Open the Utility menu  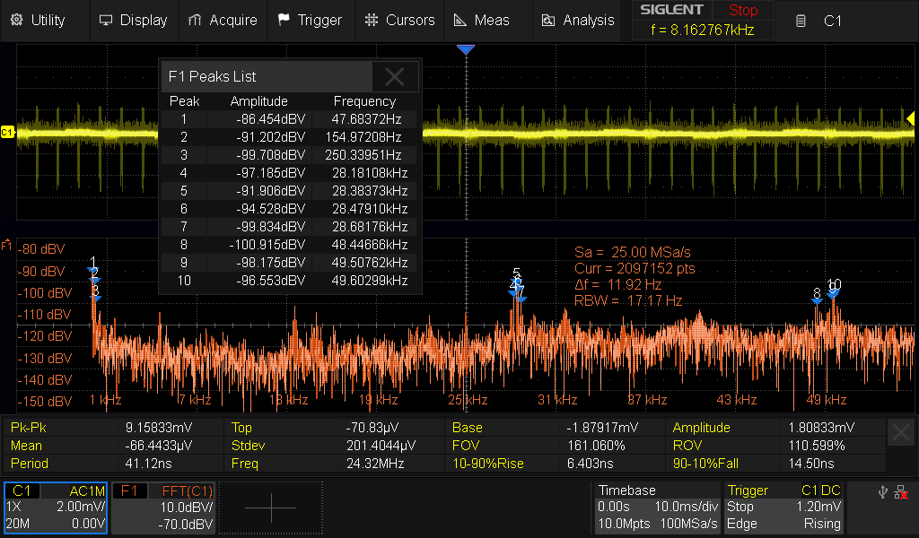click(39, 20)
